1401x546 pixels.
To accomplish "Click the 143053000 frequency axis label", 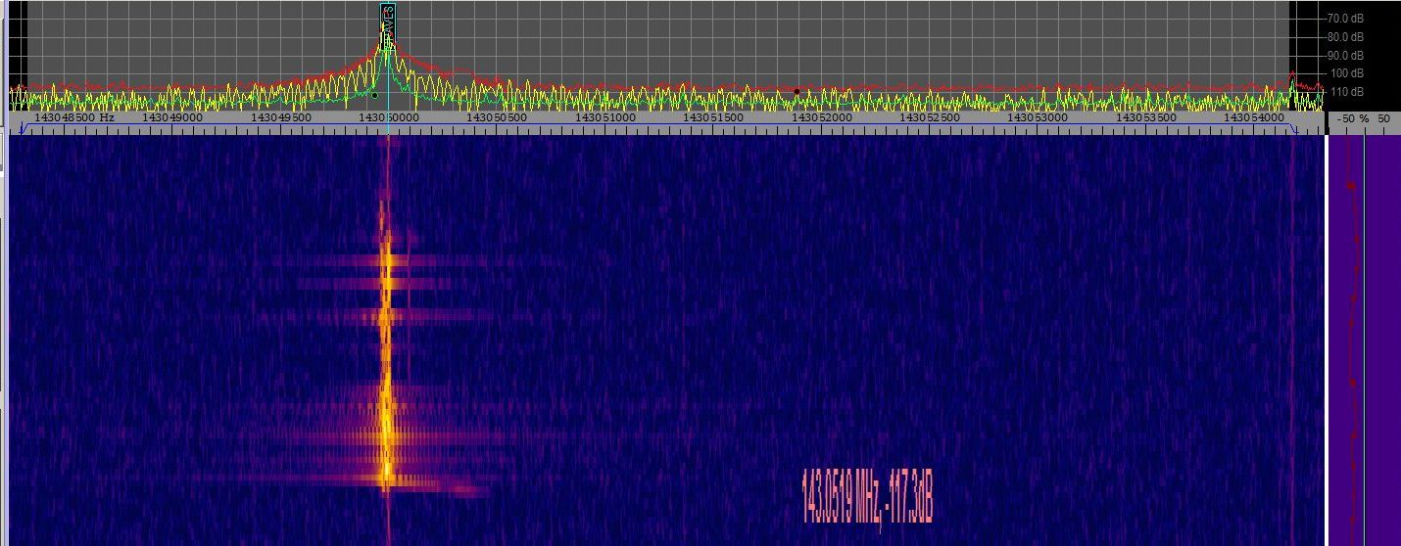I will (x=1038, y=117).
